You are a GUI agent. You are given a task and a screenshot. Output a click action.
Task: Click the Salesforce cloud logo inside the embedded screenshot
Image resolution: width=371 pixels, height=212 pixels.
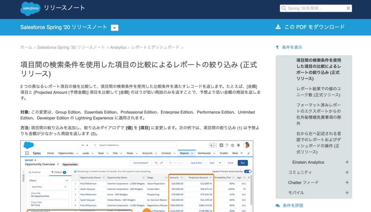[28, 145]
